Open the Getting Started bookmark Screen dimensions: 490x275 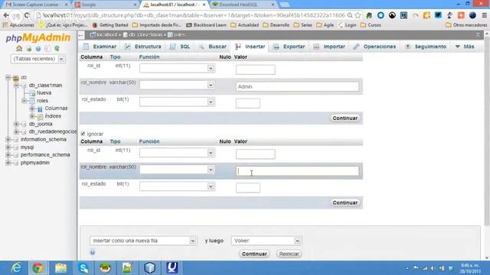(110, 25)
